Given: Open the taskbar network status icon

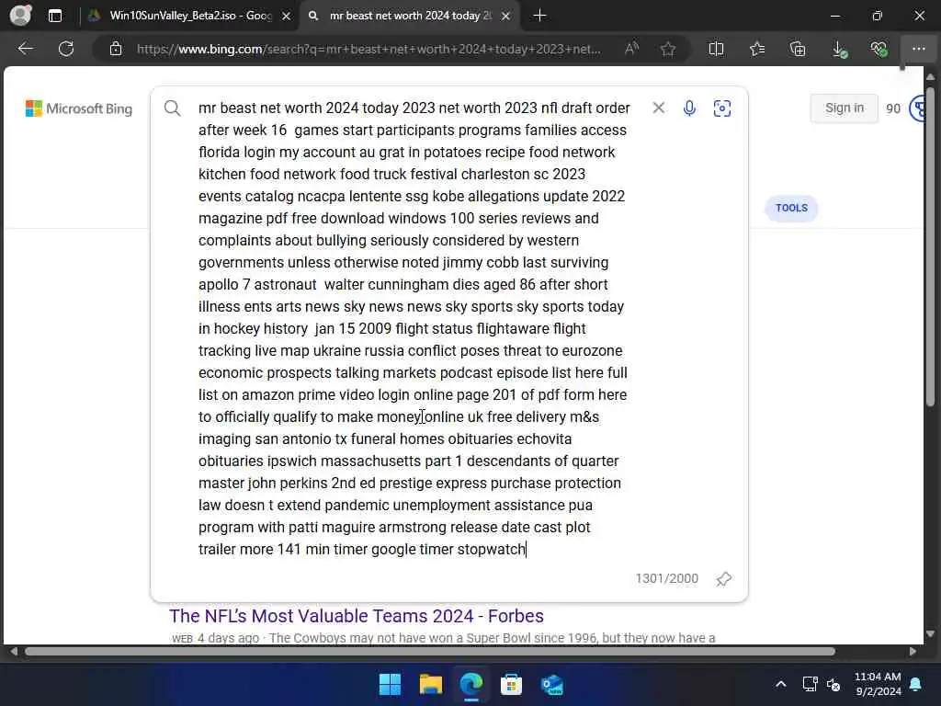Looking at the screenshot, I should 811,684.
